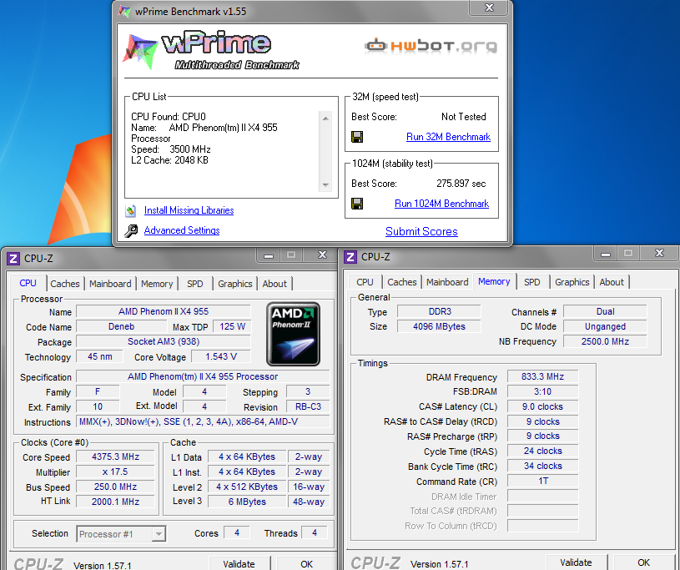680x570 pixels.
Task: Click OK in right CPU-Z window
Action: click(x=643, y=562)
